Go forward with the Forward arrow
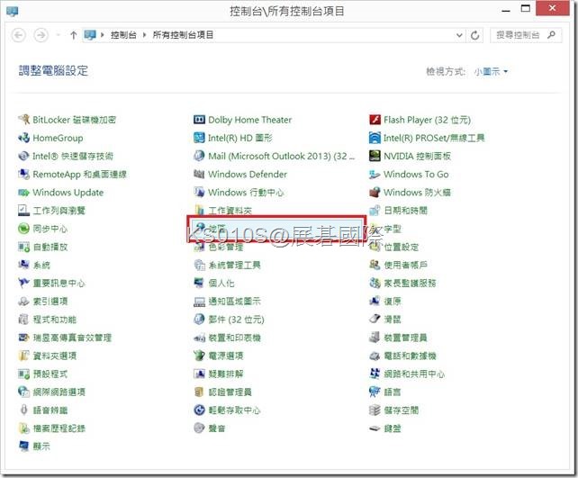 pyautogui.click(x=41, y=35)
